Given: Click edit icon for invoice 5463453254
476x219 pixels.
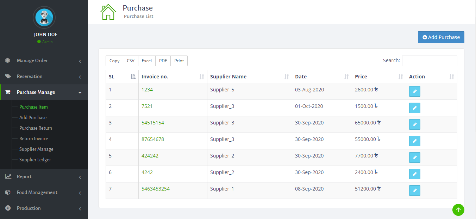Looking at the screenshot, I should pos(414,191).
